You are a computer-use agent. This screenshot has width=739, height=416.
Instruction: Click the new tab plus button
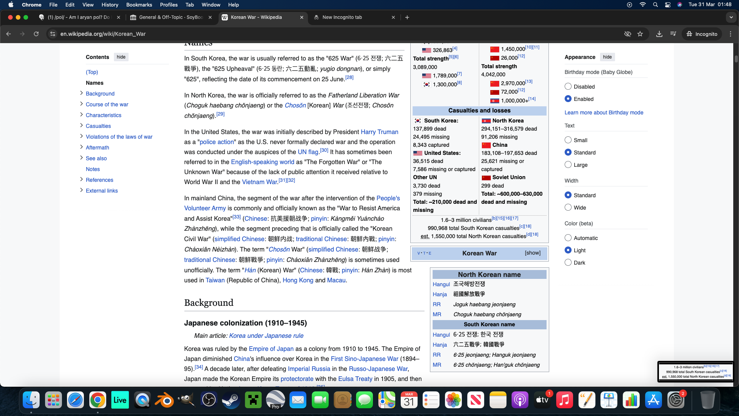[x=407, y=17]
